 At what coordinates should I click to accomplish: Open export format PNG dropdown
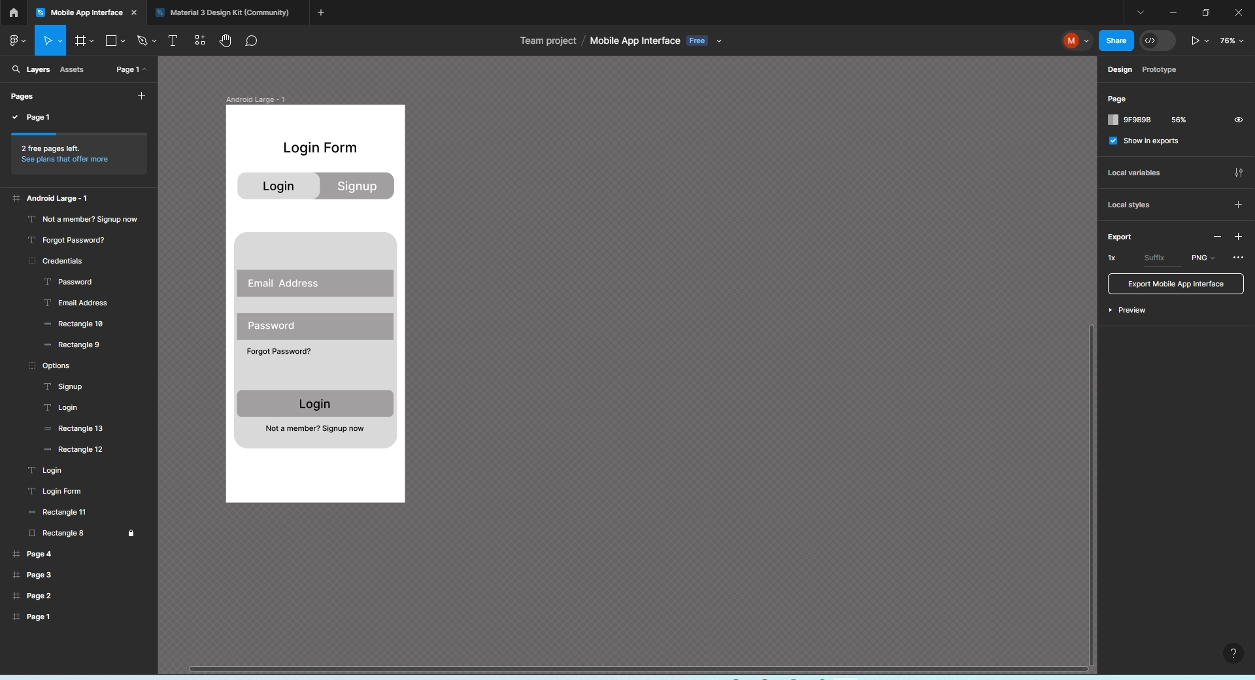coord(1203,258)
